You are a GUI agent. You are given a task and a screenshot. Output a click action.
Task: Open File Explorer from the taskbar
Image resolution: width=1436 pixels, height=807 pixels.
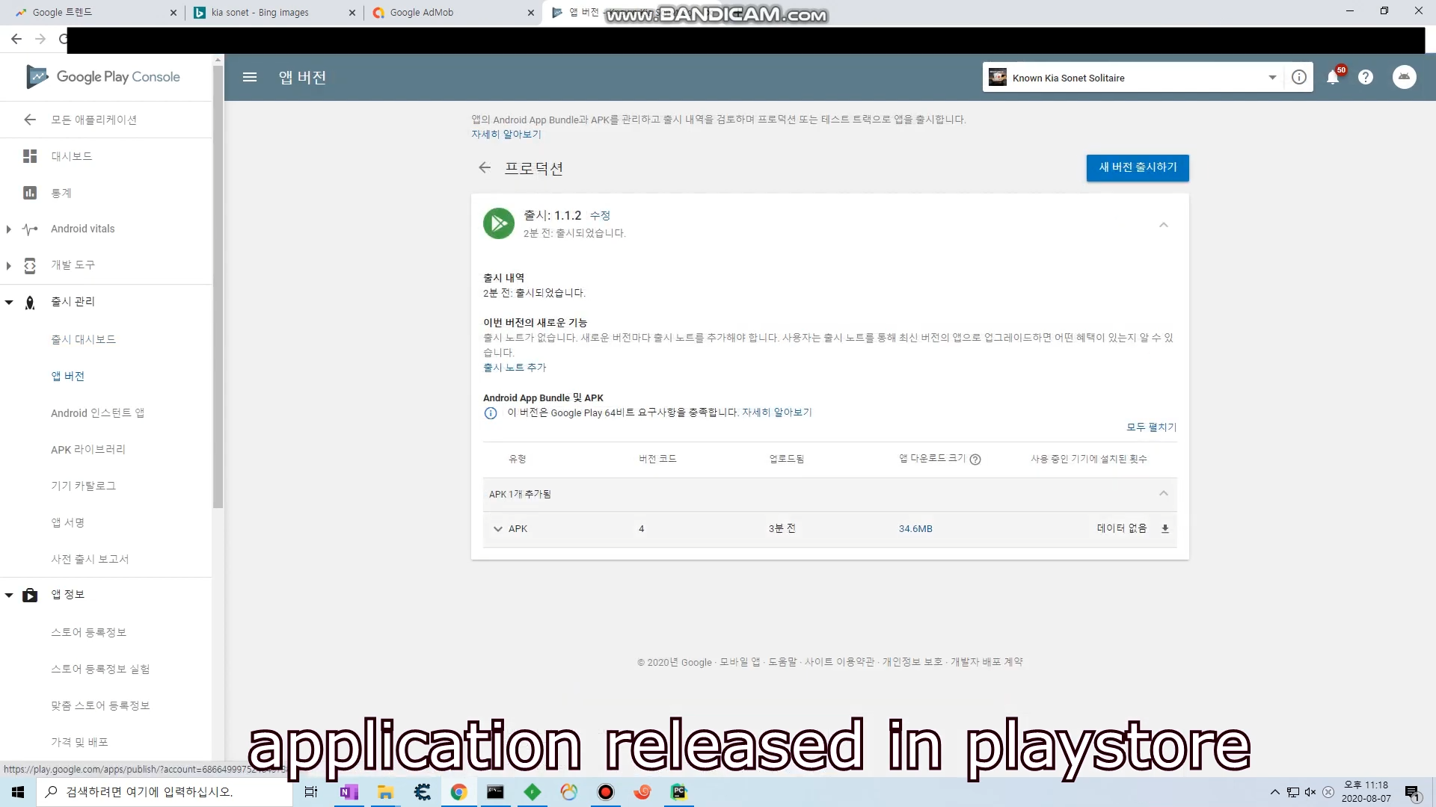(386, 792)
